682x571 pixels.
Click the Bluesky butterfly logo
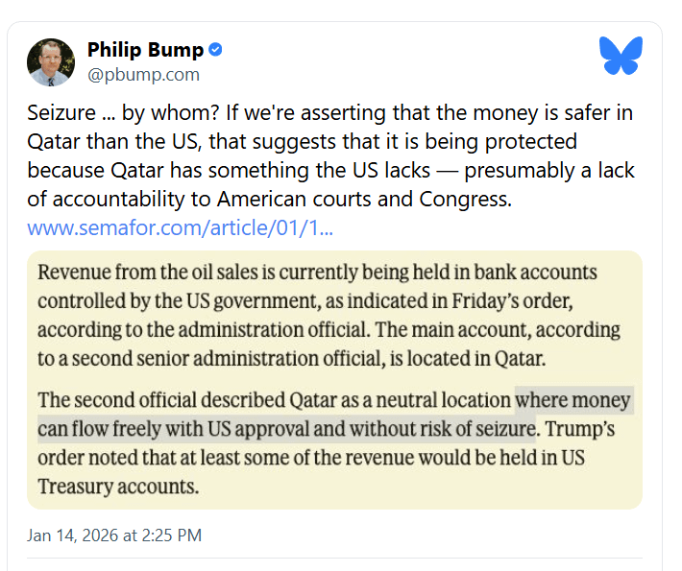pyautogui.click(x=621, y=56)
